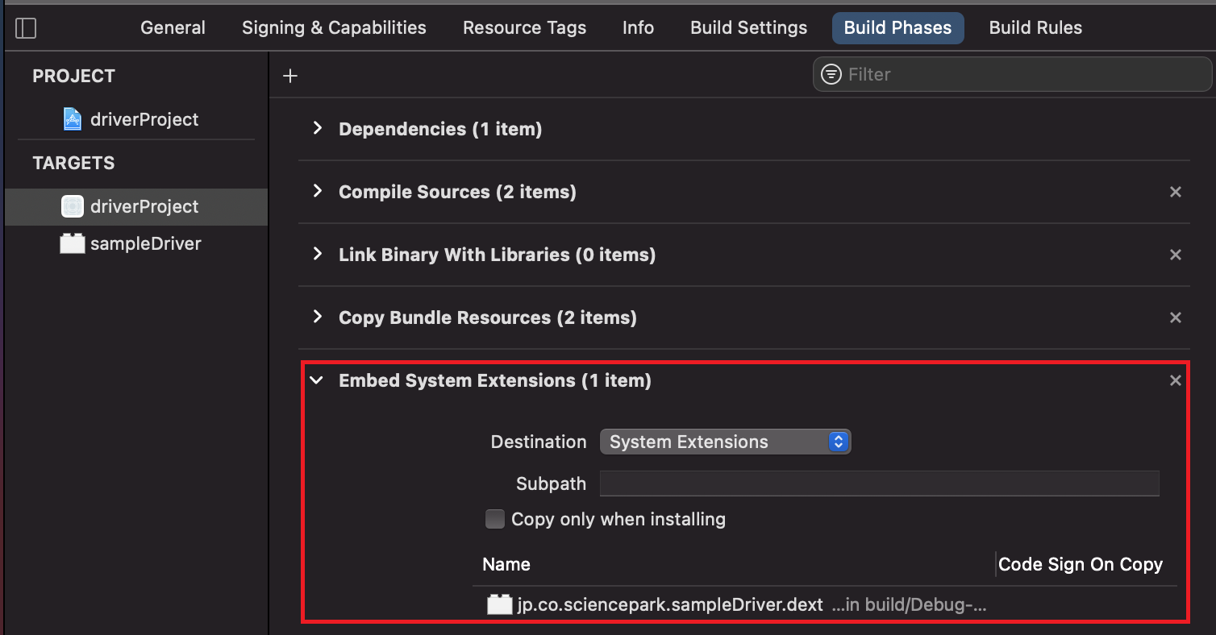Image resolution: width=1216 pixels, height=635 pixels.
Task: Enable Copy only when installing checkbox
Action: 495,519
